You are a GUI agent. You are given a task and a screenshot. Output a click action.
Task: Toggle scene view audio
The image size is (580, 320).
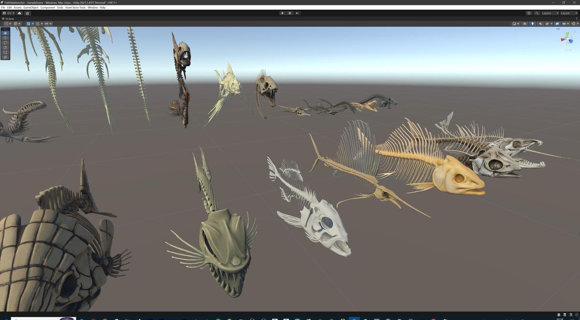[x=541, y=23]
